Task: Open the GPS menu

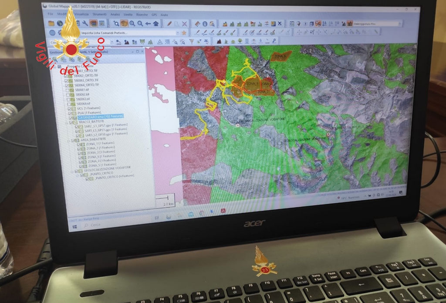Action: click(154, 14)
